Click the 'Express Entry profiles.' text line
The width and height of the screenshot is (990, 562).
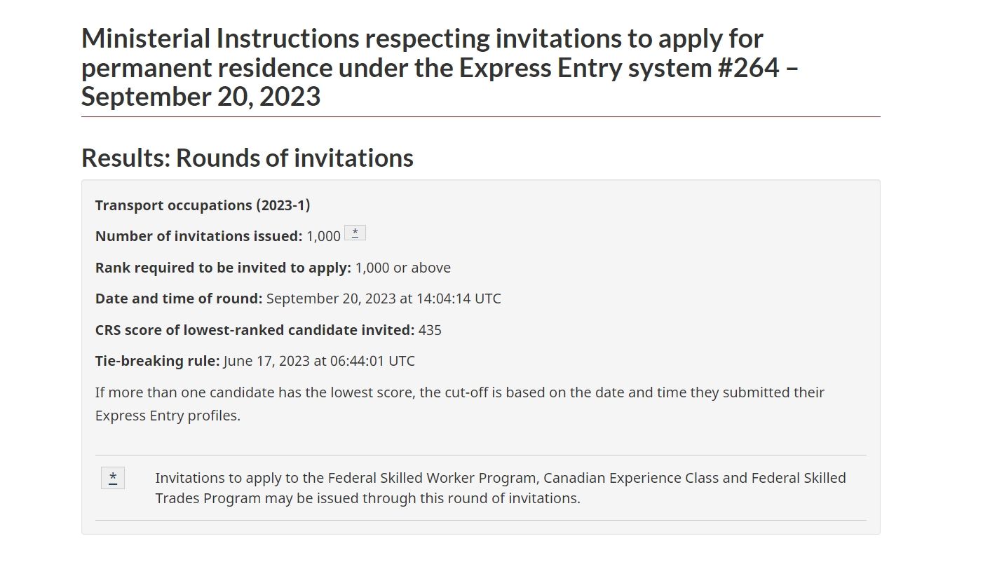tap(168, 416)
